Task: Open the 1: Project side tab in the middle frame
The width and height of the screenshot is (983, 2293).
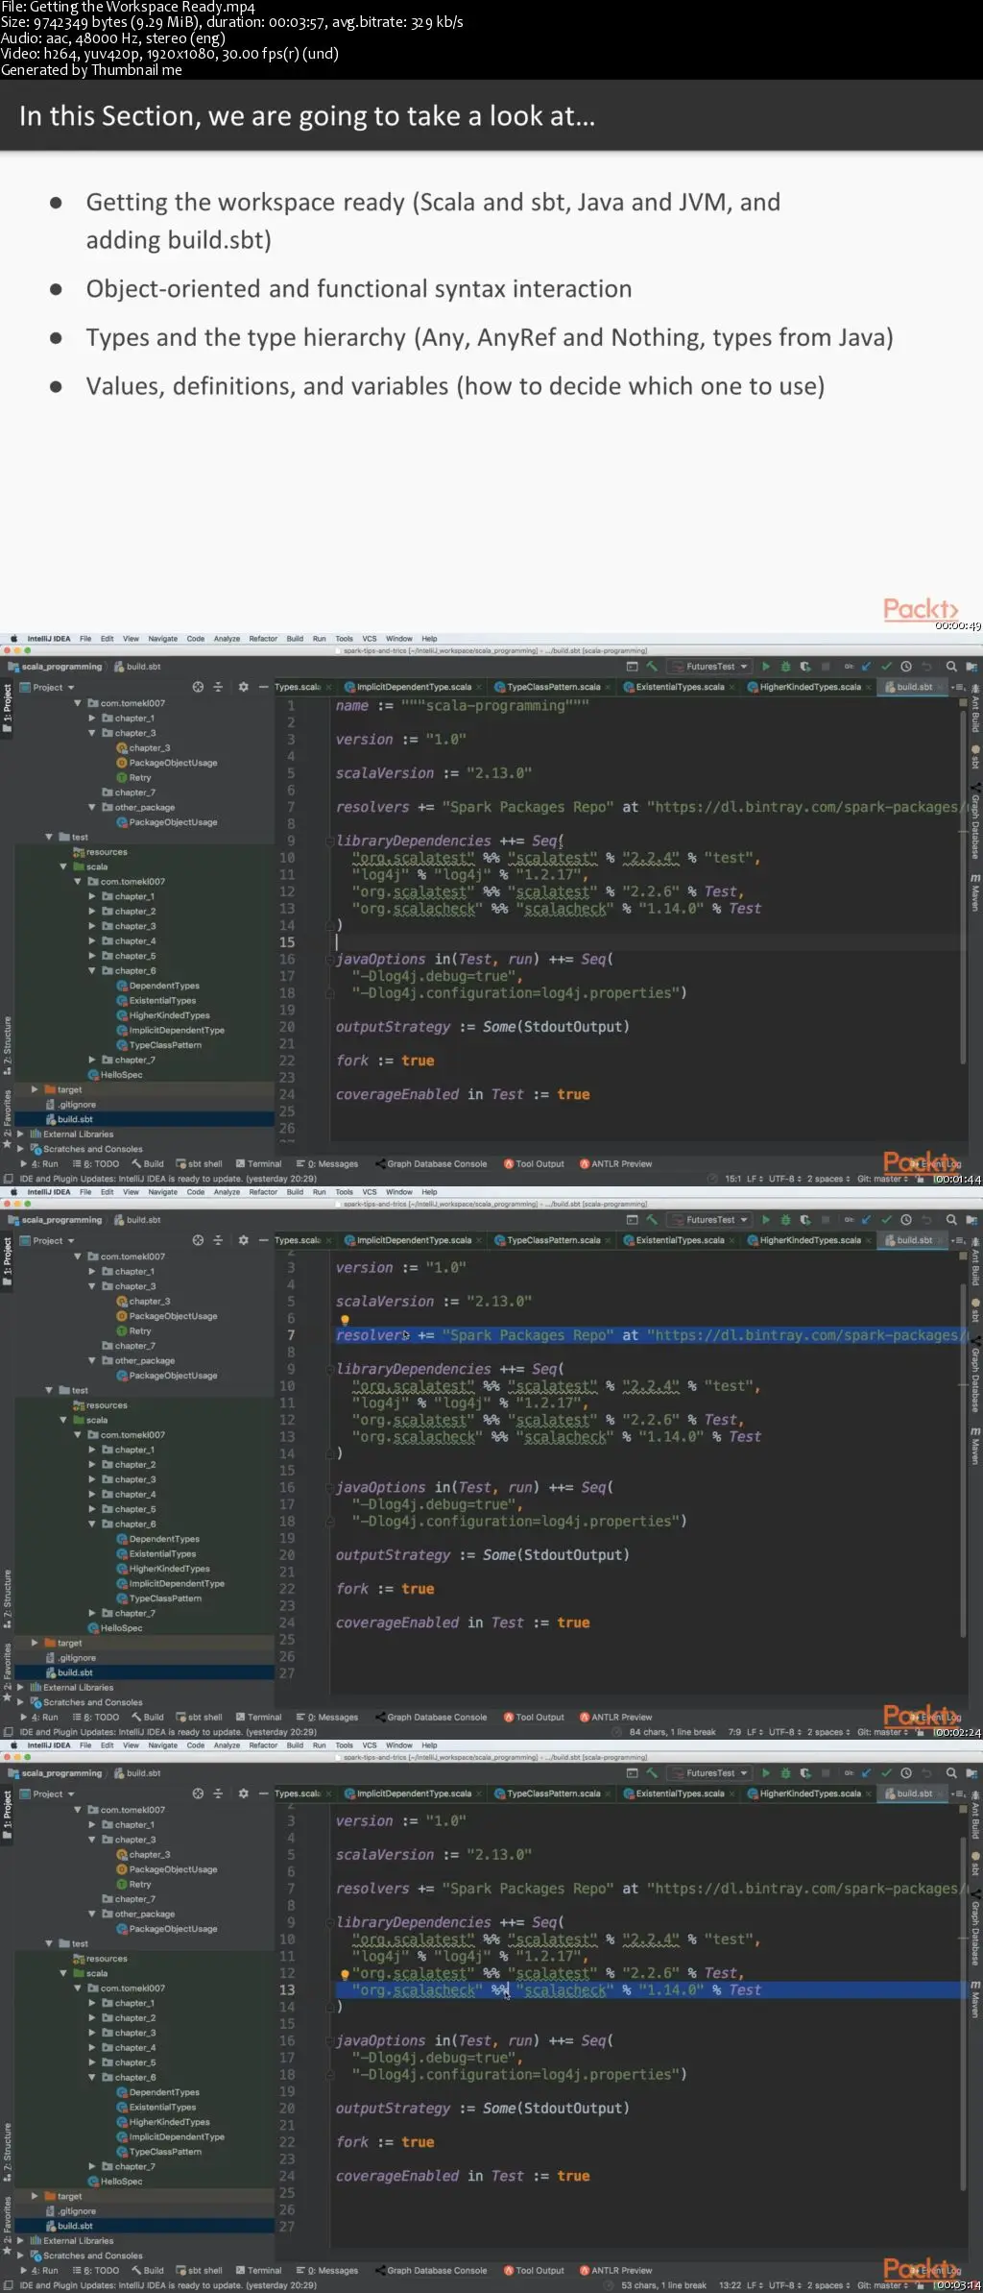Action: coord(7,1264)
